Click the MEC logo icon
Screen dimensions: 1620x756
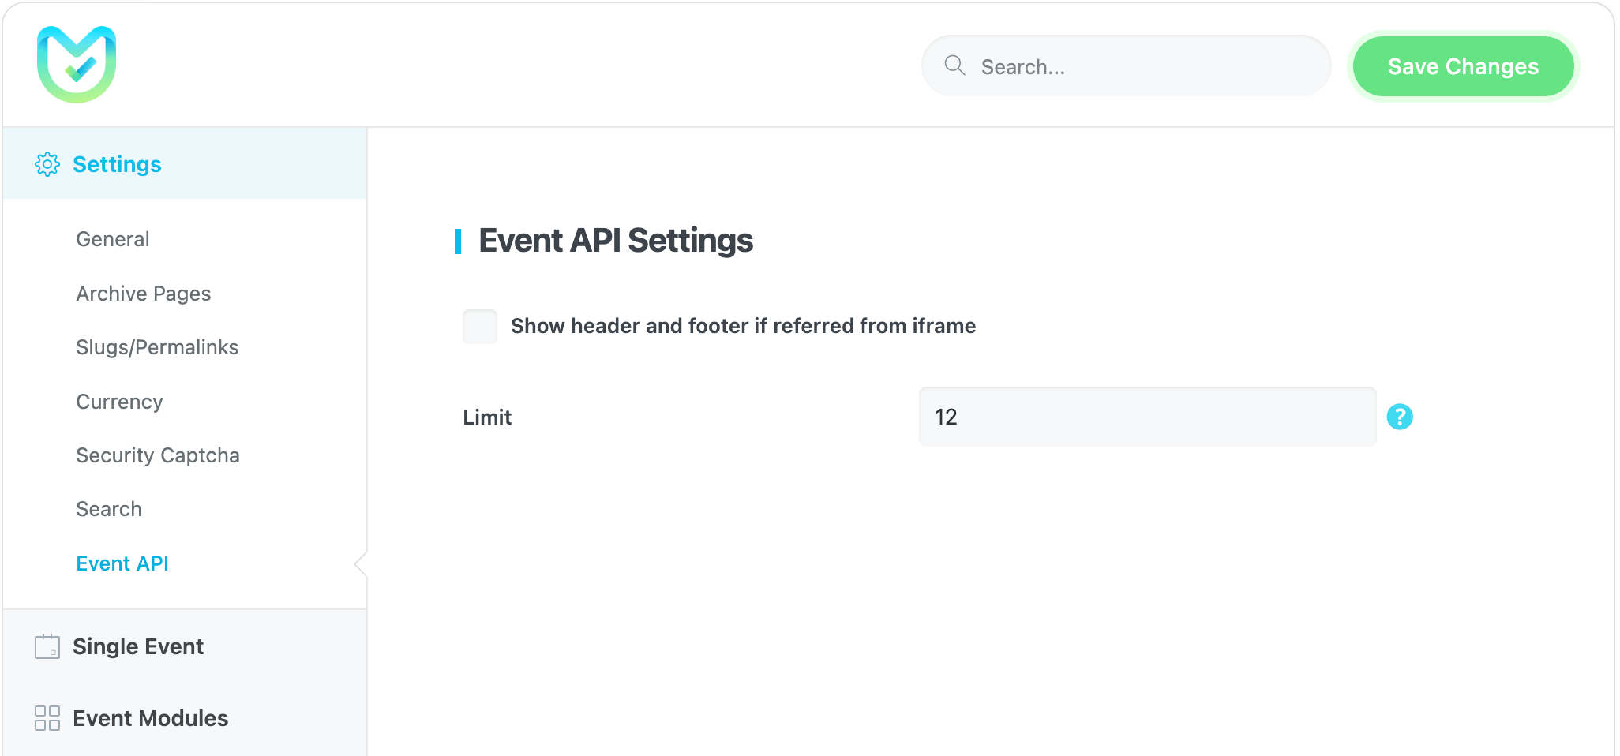point(77,64)
